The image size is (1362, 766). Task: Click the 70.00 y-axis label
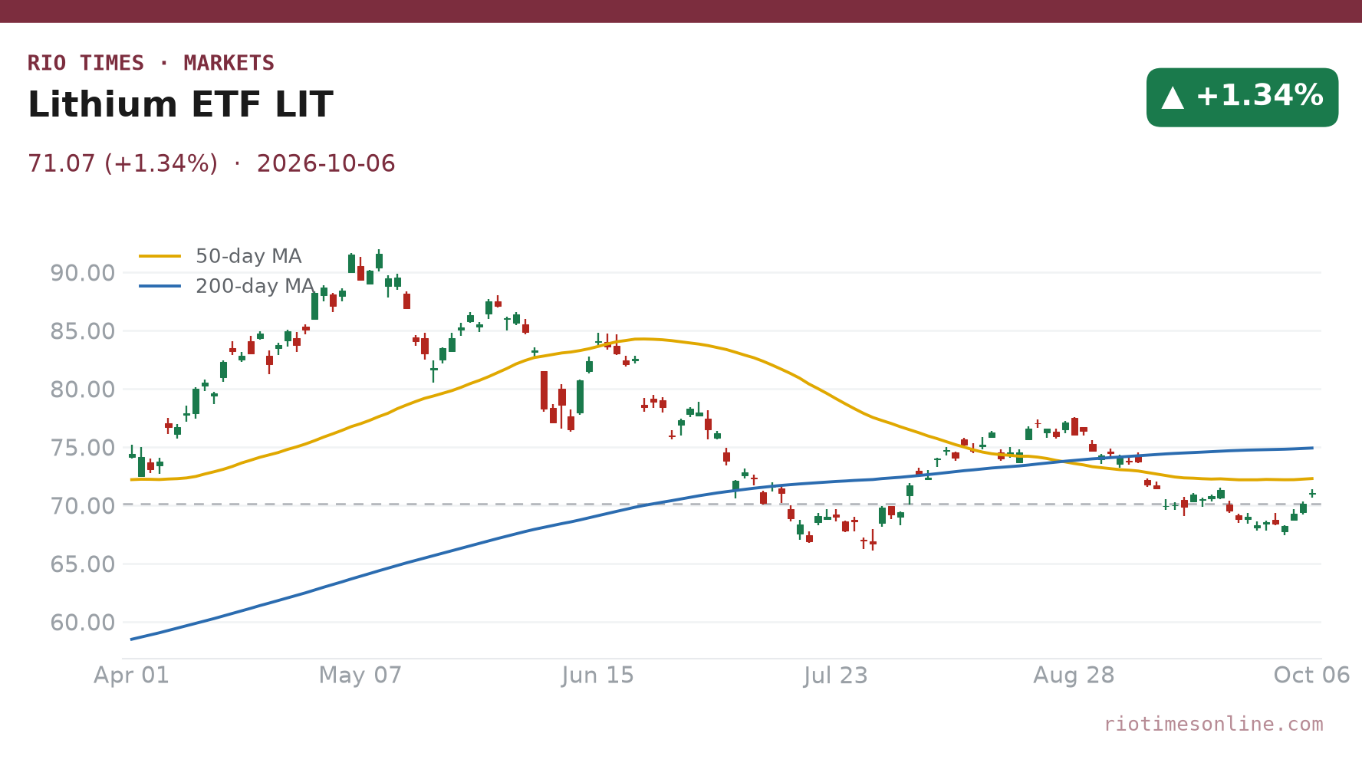click(x=83, y=506)
